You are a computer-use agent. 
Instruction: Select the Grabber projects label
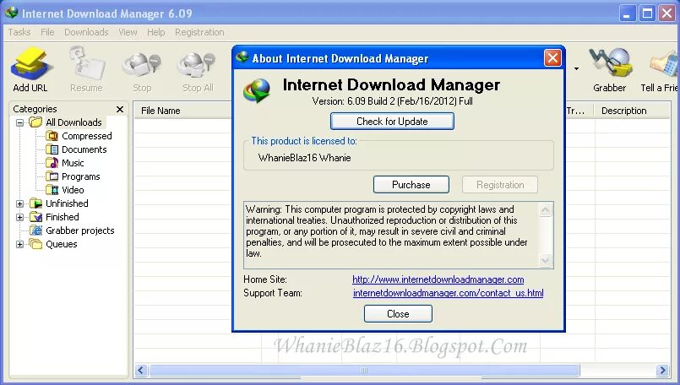click(80, 230)
